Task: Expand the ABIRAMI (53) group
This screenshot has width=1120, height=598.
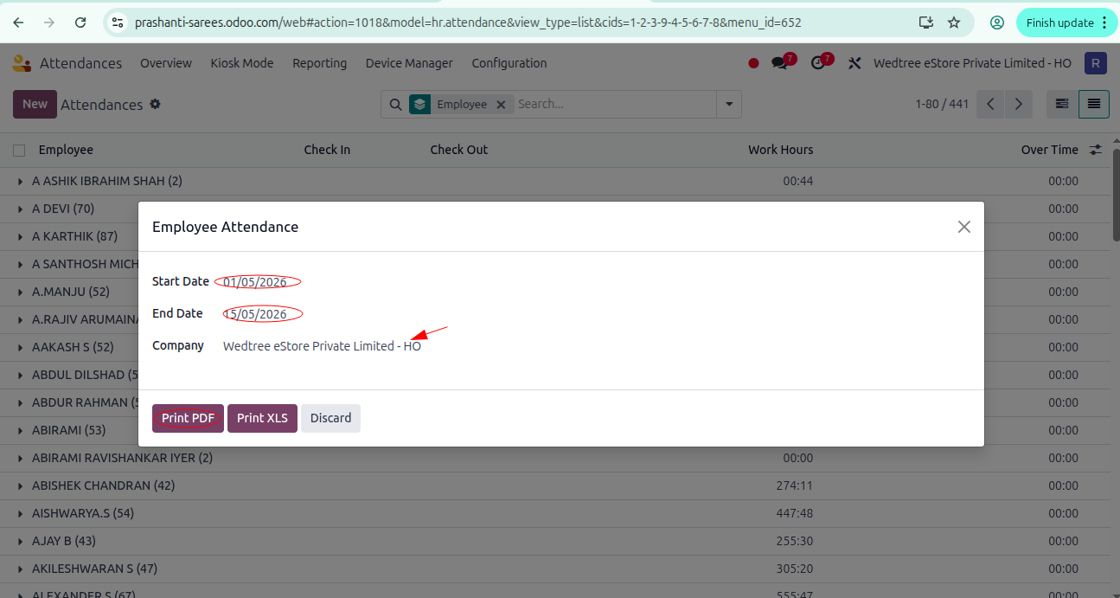Action: pyautogui.click(x=20, y=431)
